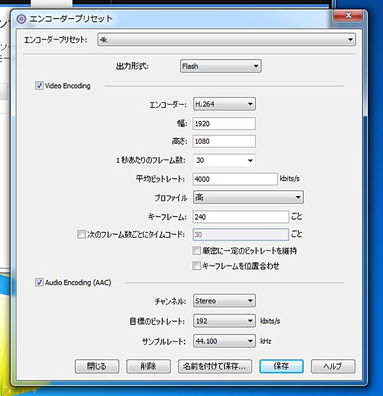Enable 厳密に一定のビットレートを維持 checkbox
Image resolution: width=383 pixels, height=396 pixels.
[x=197, y=251]
